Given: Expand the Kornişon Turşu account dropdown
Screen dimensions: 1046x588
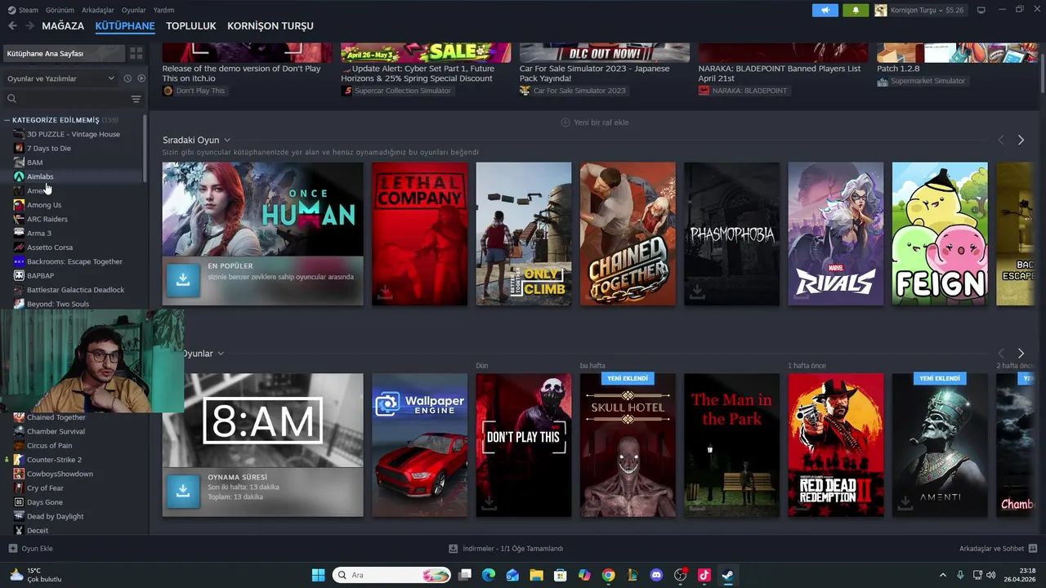Looking at the screenshot, I should (920, 10).
